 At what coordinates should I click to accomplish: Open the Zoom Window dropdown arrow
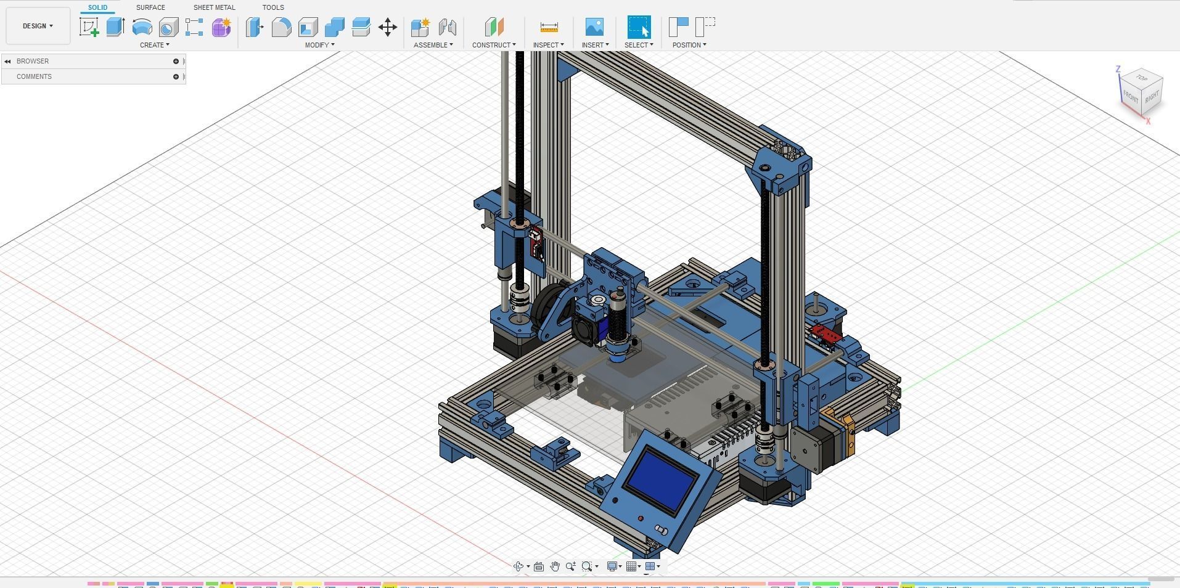597,566
